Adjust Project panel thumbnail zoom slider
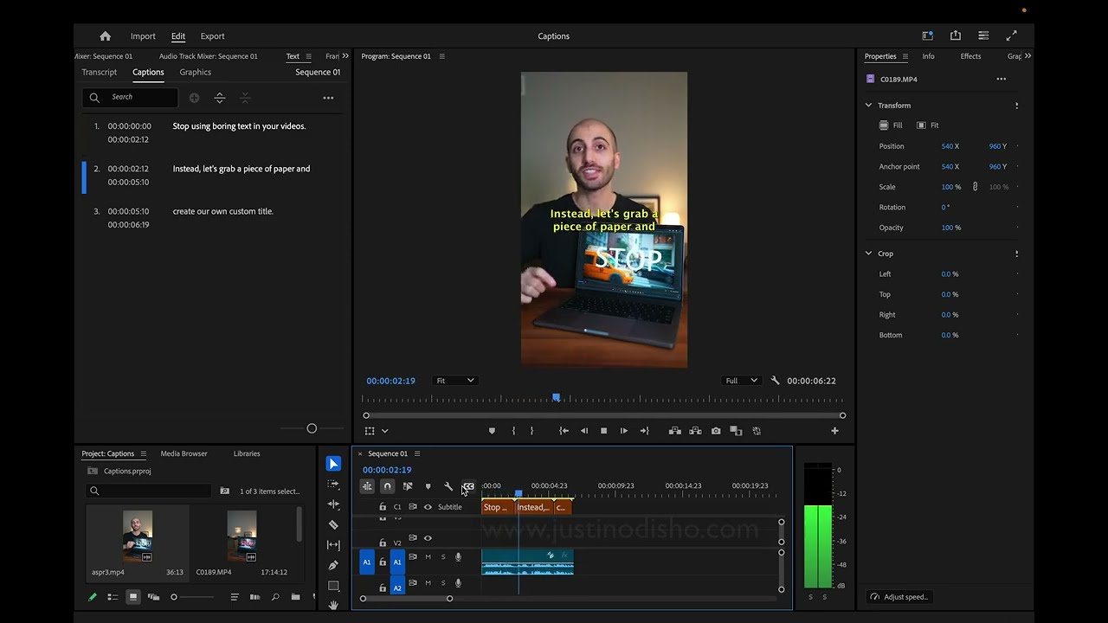 point(192,597)
